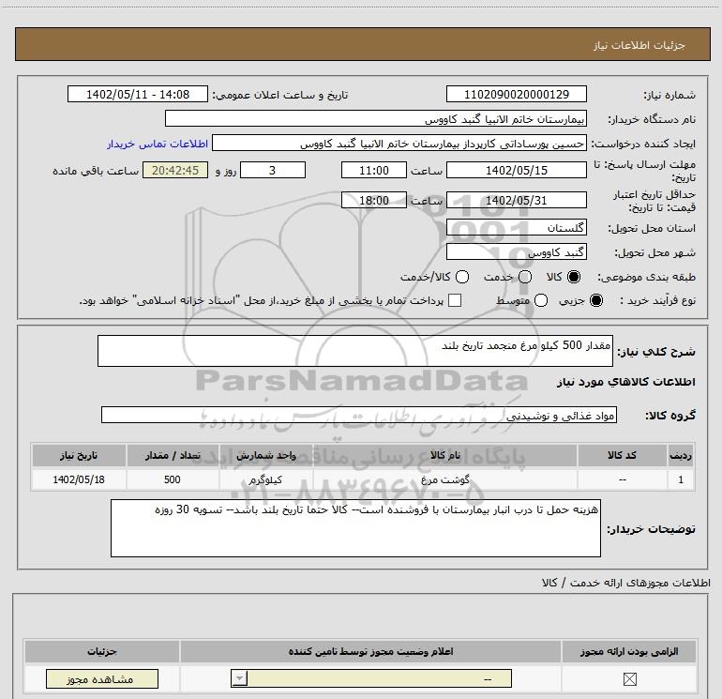The image size is (722, 699).
Task: Click the delivery province field گلستان
Action: point(516,228)
